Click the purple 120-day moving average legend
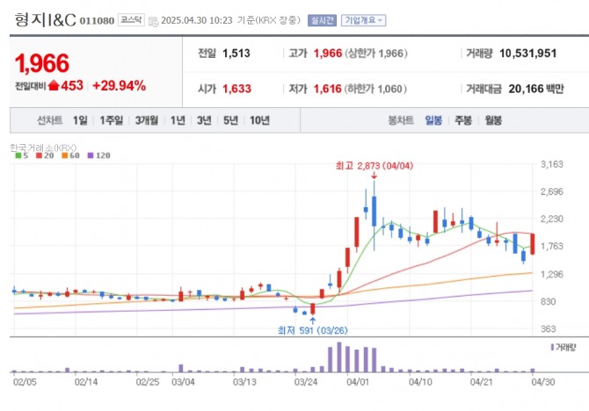Screen dimensions: 589x411 [x=98, y=155]
